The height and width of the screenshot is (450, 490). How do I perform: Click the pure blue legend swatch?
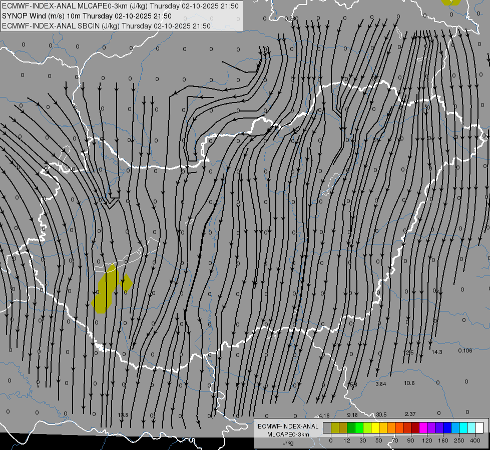point(447,428)
